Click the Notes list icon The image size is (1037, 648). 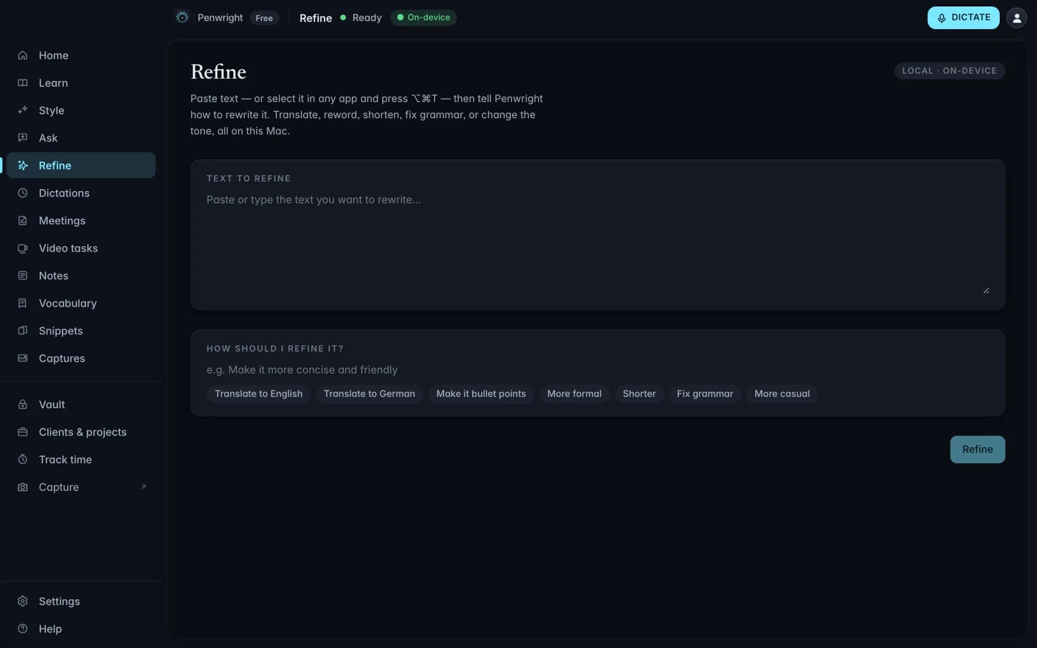point(23,275)
